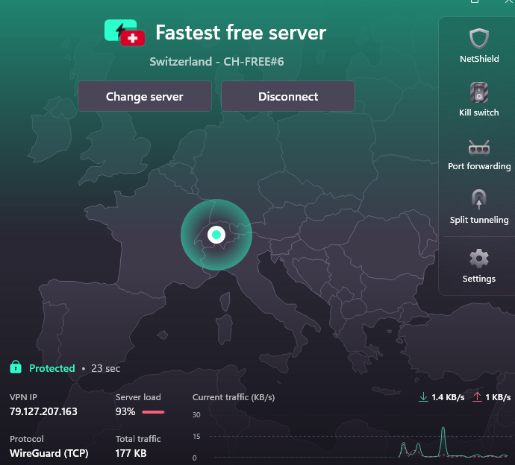515x465 pixels.
Task: Click the VPN IP label
Action: (x=23, y=397)
